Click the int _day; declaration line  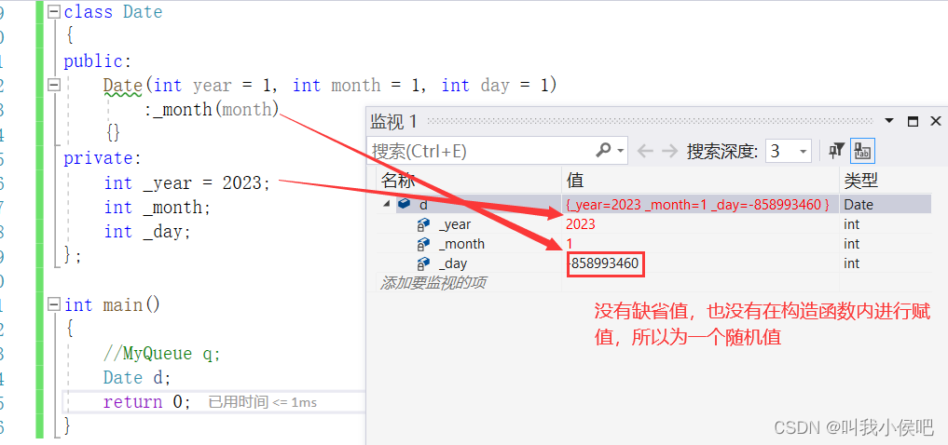pos(147,231)
